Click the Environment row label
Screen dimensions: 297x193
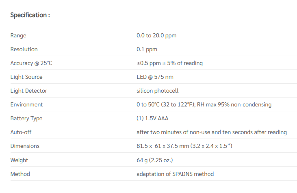click(26, 105)
